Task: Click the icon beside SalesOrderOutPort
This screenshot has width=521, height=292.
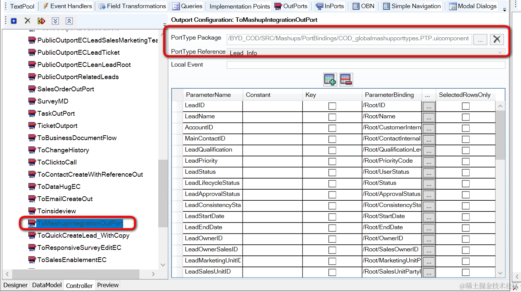Action: [32, 89]
